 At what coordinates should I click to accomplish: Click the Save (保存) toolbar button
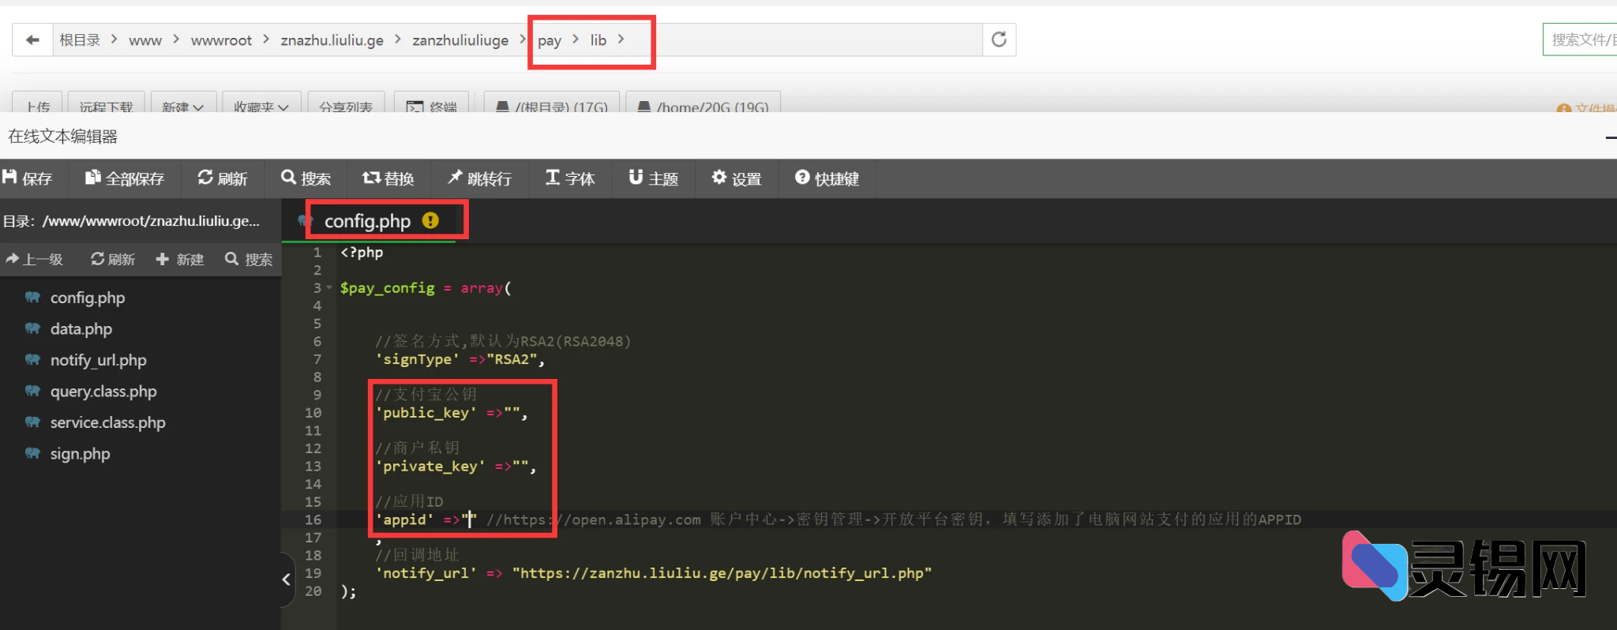[x=28, y=178]
